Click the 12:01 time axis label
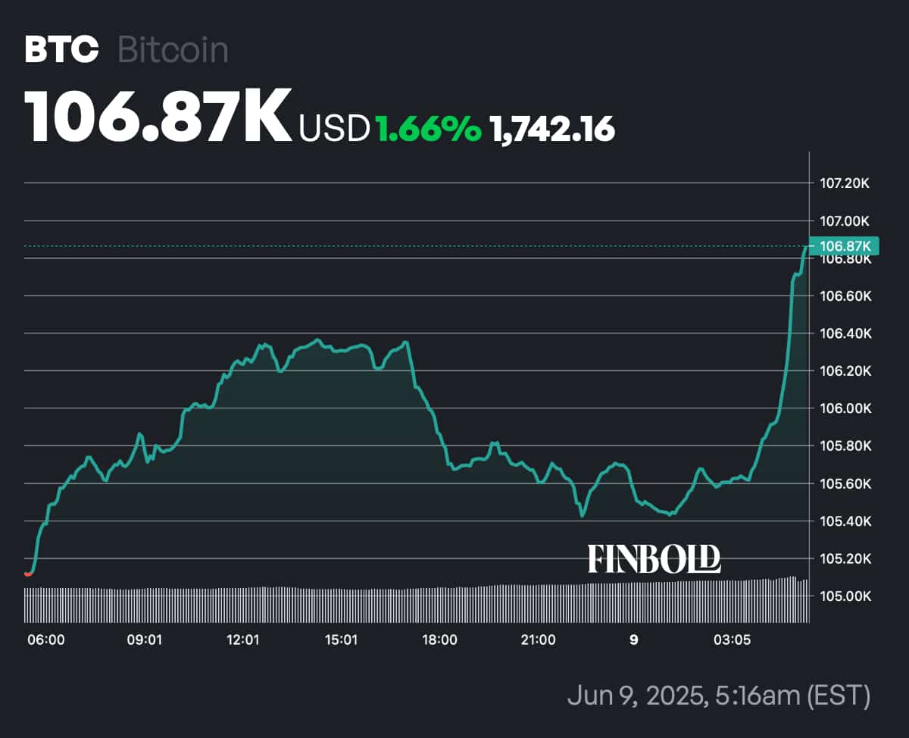Viewport: 909px width, 738px height. click(243, 640)
